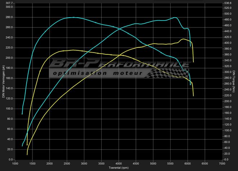Click the 1000 tick on the rpm axis
The image size is (238, 171).
point(15,163)
